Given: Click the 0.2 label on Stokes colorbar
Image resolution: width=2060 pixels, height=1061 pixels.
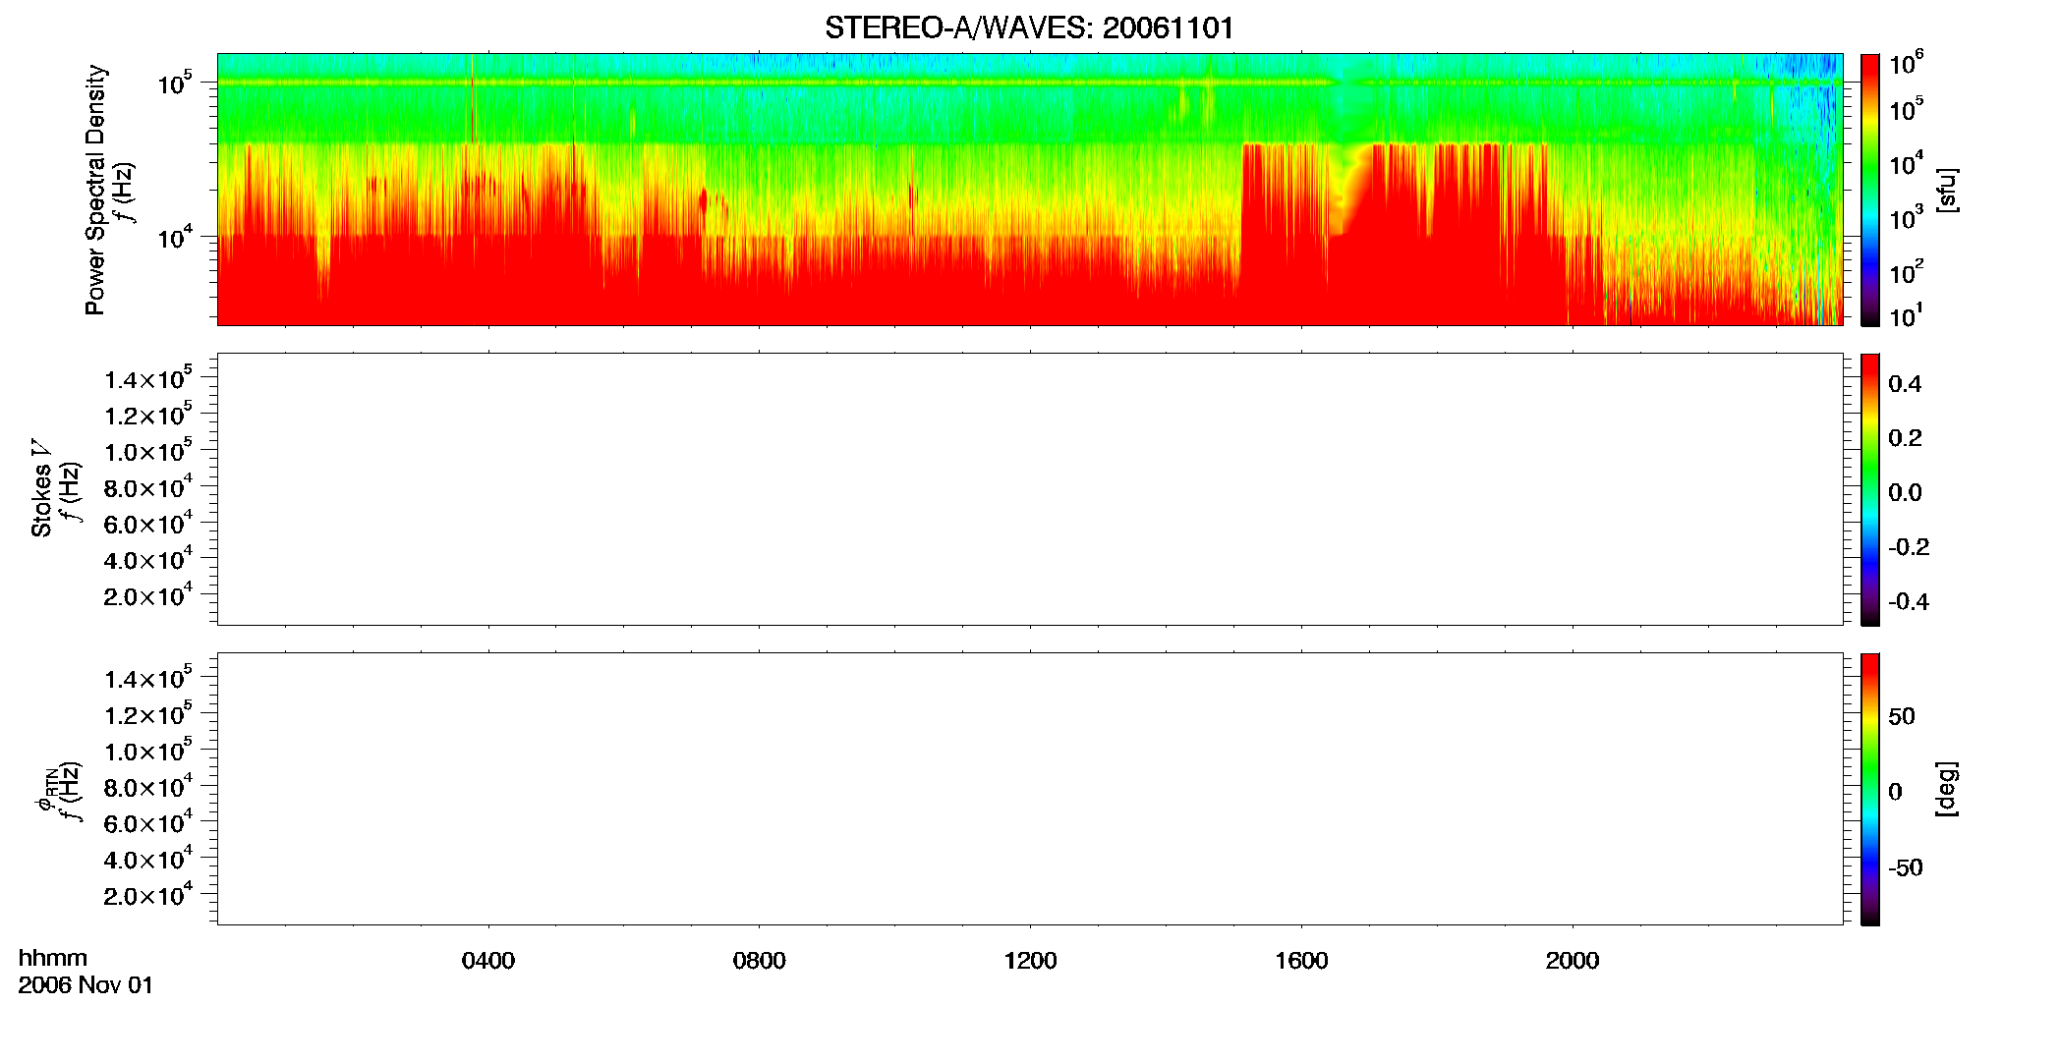Looking at the screenshot, I should pos(1905,438).
